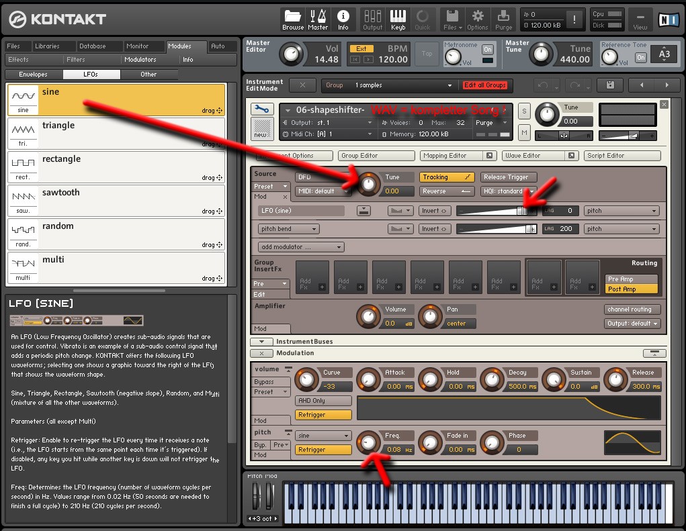The height and width of the screenshot is (531, 686).
Task: Click the Edit all Groups button
Action: click(485, 85)
